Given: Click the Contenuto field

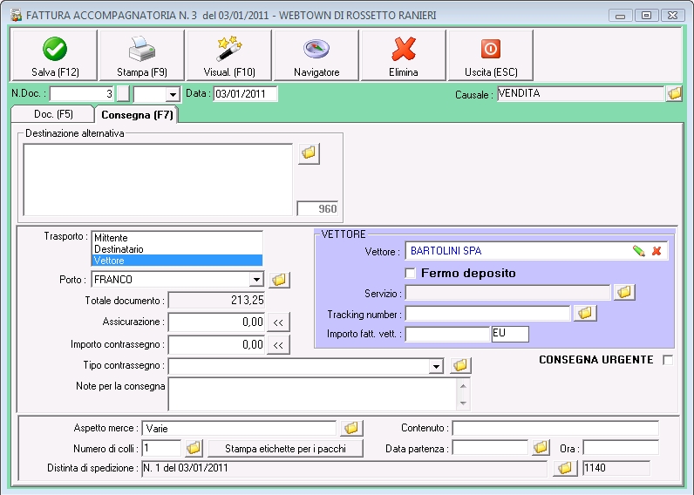Looking at the screenshot, I should point(555,428).
